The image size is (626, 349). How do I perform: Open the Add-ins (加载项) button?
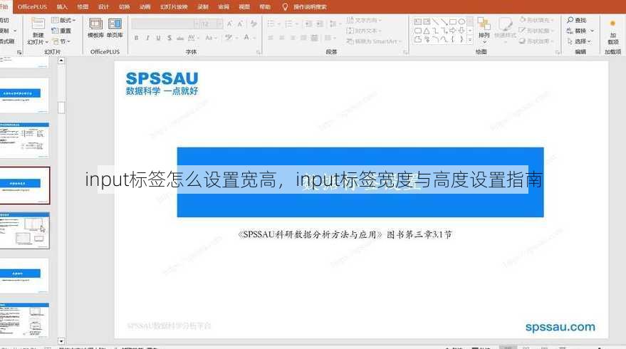pos(613,32)
